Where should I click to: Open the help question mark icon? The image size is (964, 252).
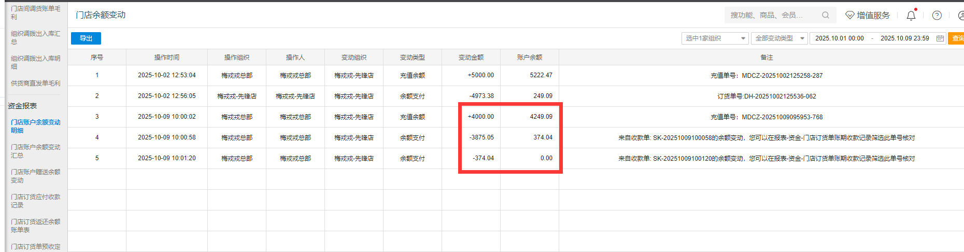[937, 16]
